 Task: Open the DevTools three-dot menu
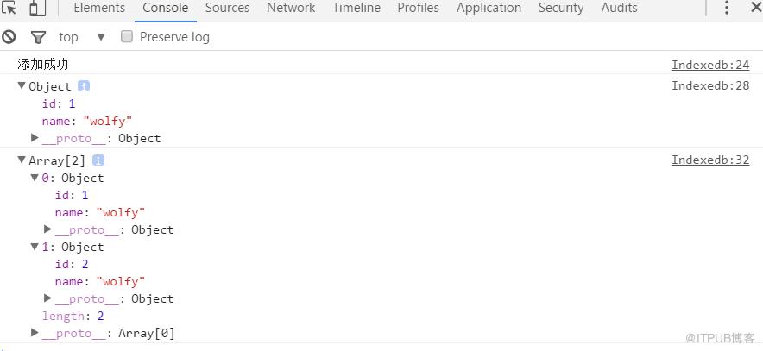point(727,8)
